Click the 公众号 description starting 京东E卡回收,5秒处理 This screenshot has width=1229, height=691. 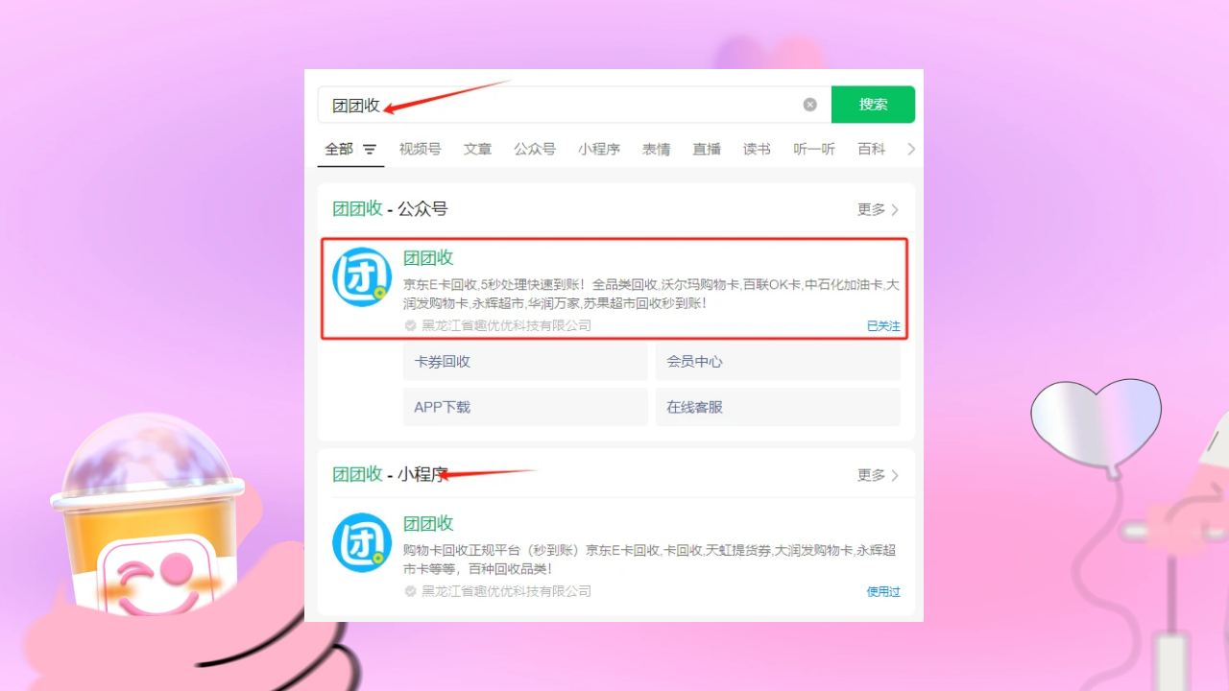[651, 294]
